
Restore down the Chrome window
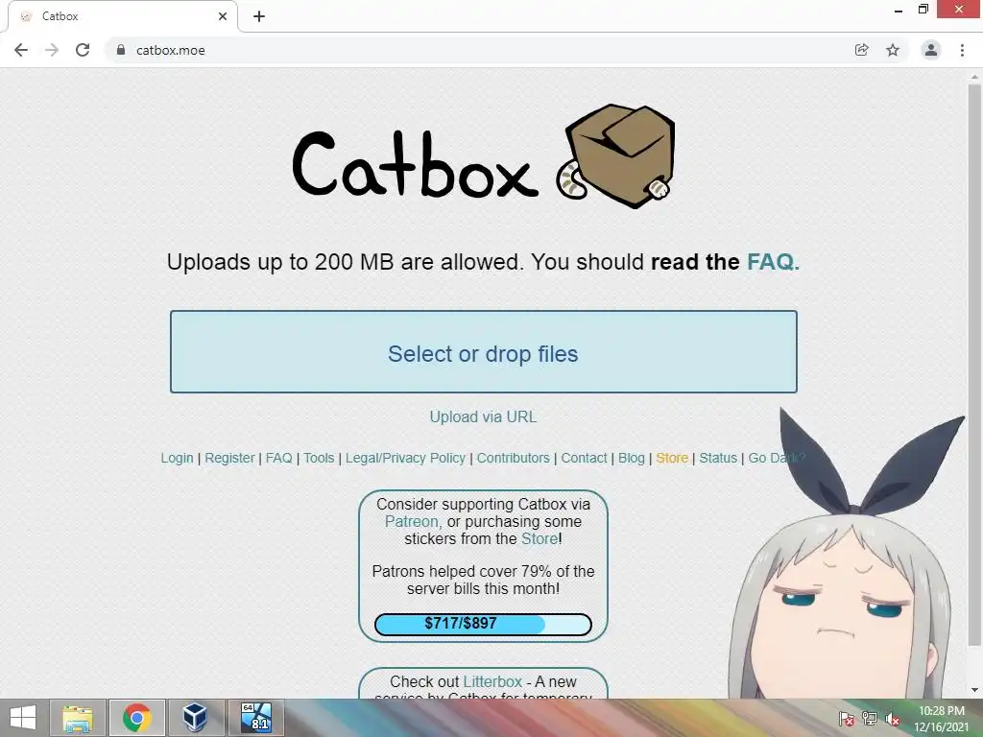[x=923, y=10]
